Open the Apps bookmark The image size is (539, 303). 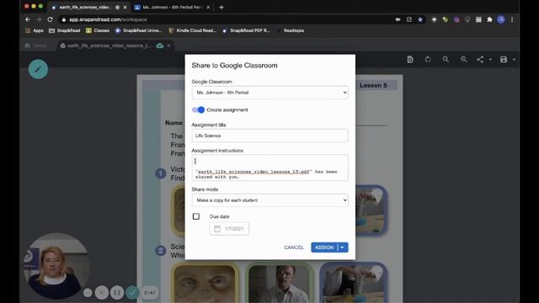click(35, 30)
